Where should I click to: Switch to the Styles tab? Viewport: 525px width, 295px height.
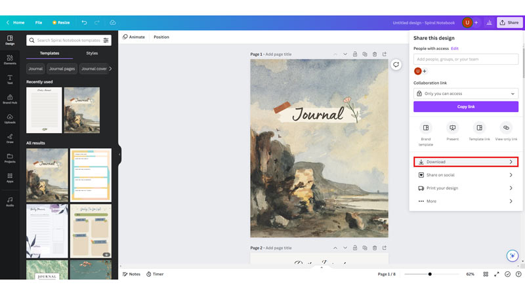tap(92, 53)
